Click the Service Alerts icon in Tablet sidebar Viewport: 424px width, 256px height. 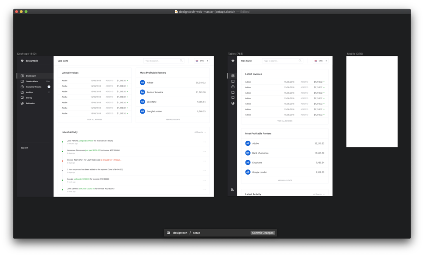pos(232,81)
